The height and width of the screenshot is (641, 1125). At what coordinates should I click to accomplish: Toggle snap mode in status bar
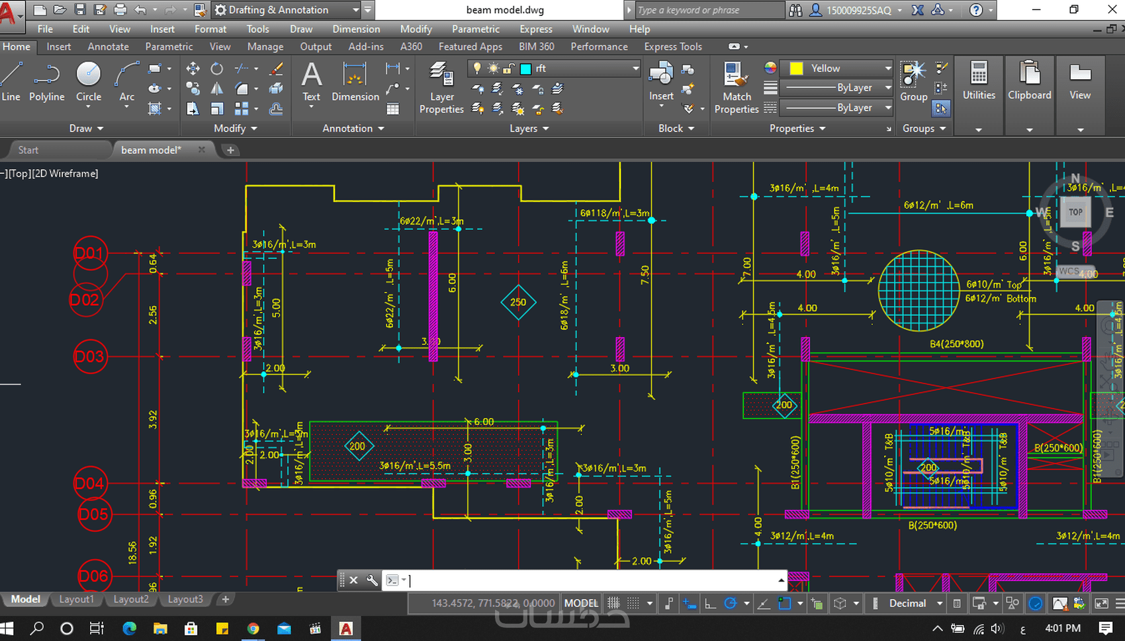pos(633,603)
